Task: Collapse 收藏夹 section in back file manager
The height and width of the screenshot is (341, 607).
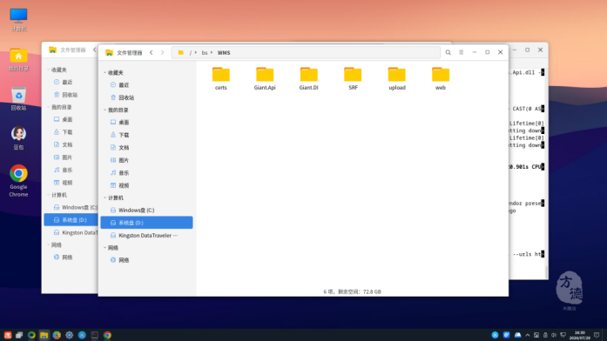Action: pos(49,70)
